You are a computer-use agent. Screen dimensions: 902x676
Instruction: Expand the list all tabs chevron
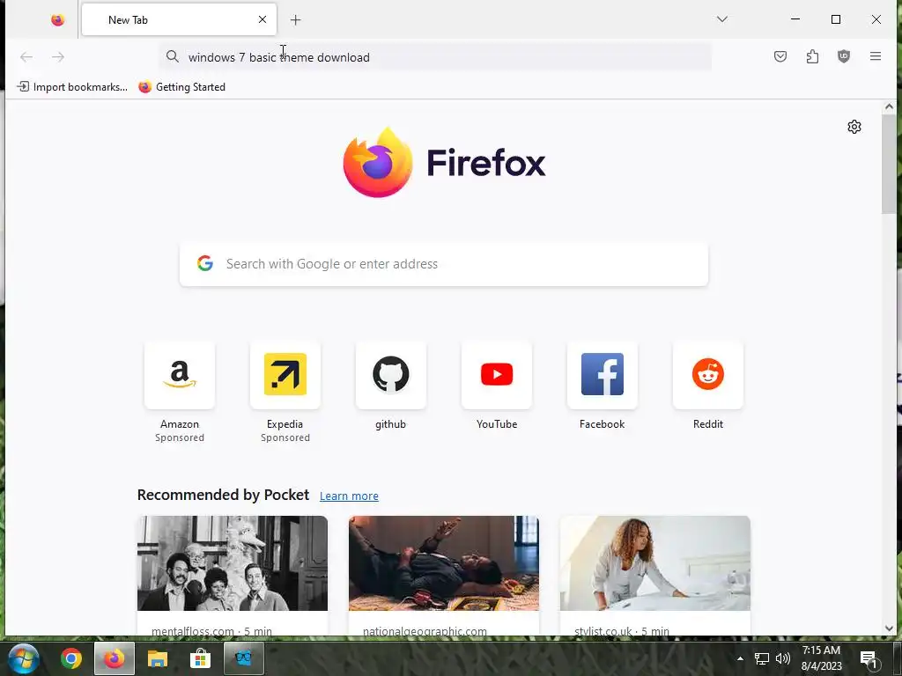click(722, 19)
